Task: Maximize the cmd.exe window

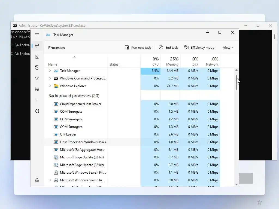Action: click(258, 25)
